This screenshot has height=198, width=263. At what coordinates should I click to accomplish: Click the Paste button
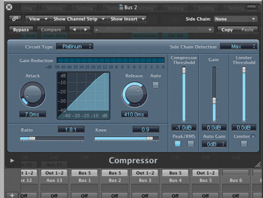coord(247,30)
